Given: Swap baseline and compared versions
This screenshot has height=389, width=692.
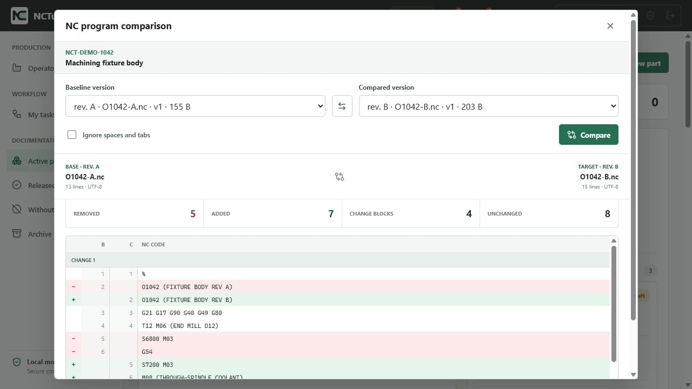Looking at the screenshot, I should click(x=342, y=106).
